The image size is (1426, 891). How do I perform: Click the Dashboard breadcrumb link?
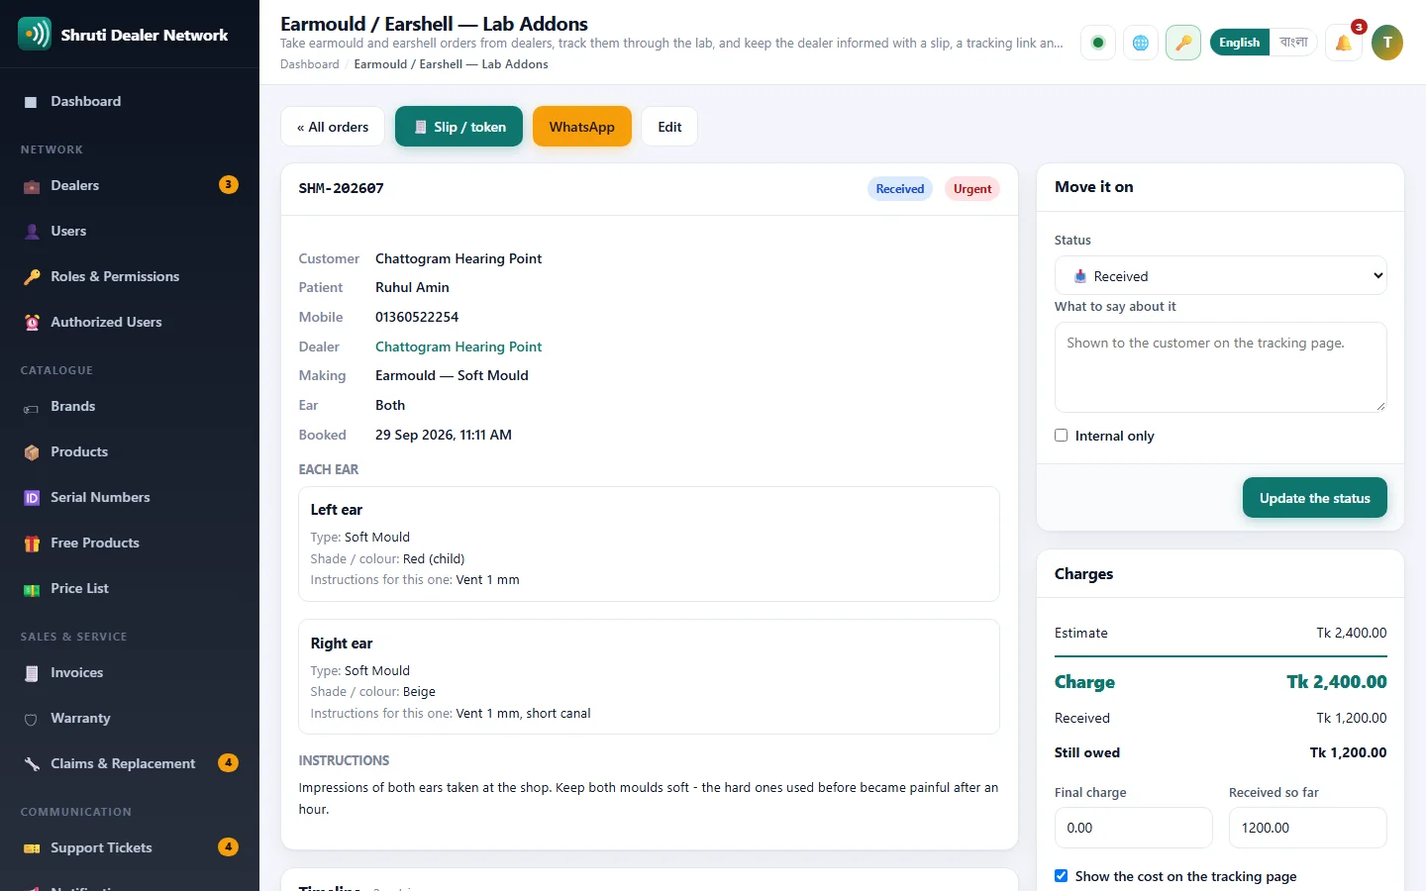309,64
